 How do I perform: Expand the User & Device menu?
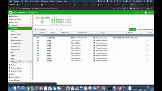[20, 77]
